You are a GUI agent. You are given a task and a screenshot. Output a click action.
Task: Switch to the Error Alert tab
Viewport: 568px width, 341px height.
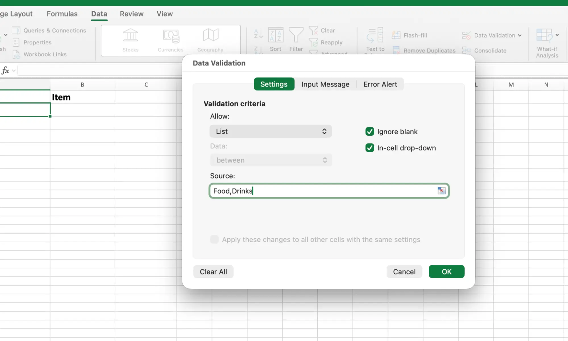coord(380,84)
